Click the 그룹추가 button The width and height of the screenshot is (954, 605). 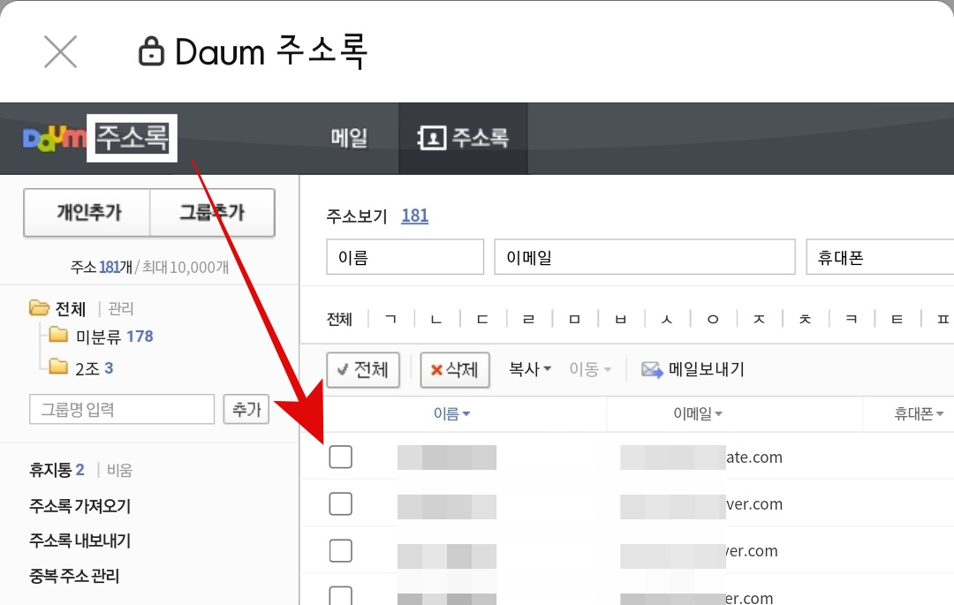pyautogui.click(x=212, y=212)
